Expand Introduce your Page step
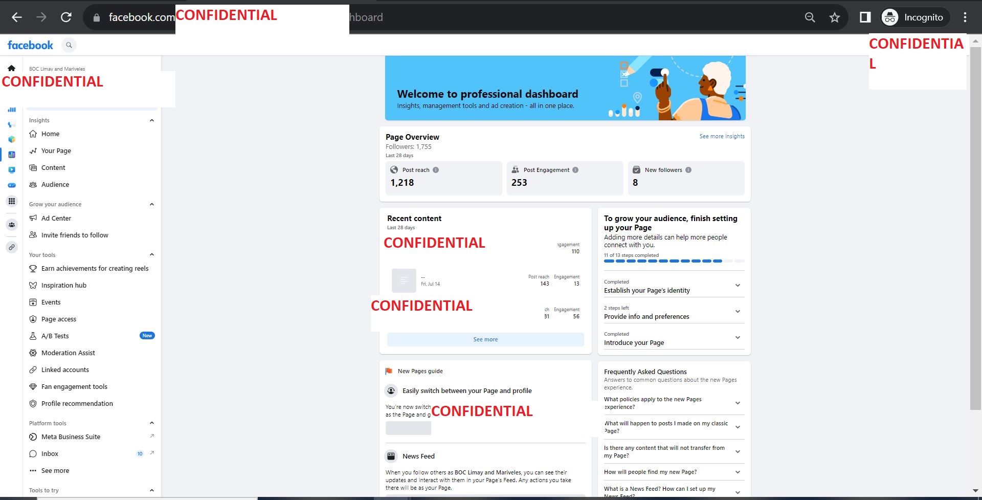 (738, 338)
